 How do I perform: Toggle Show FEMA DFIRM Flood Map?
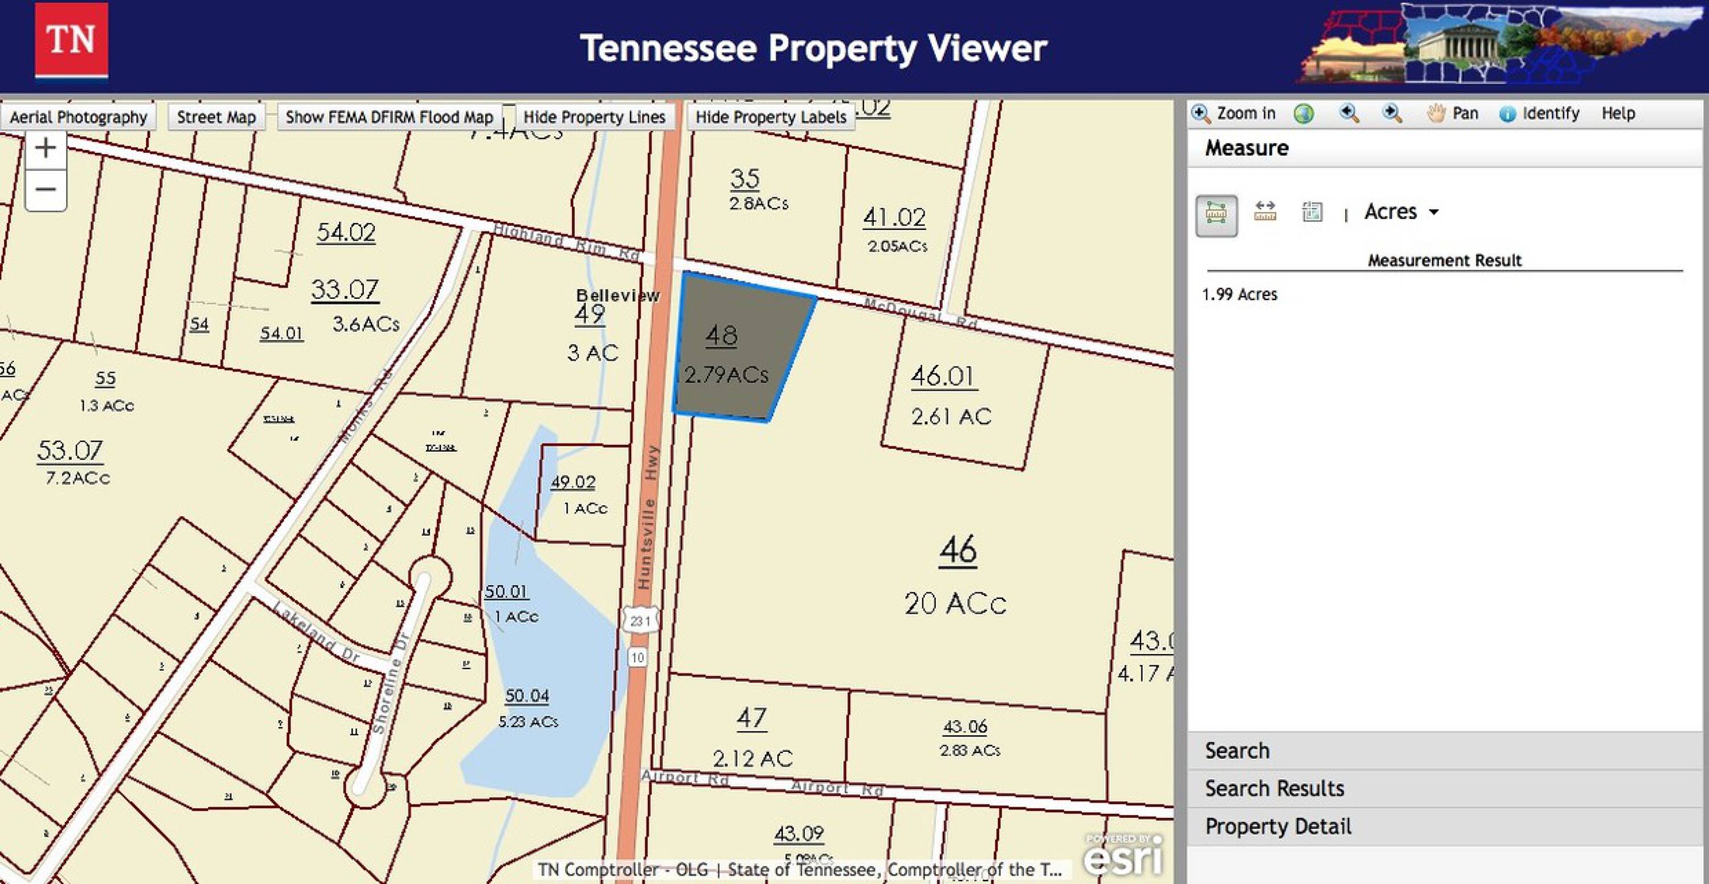tap(390, 117)
